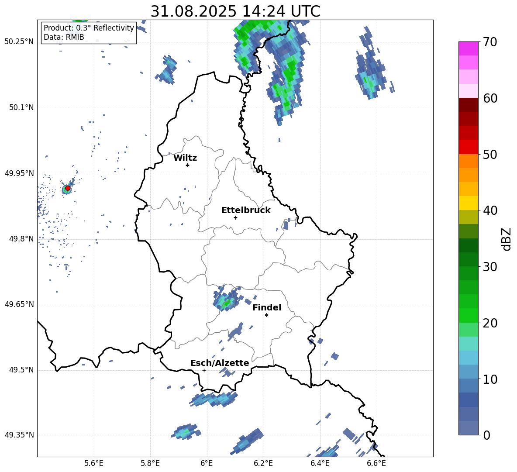Viewport: 517px width, 472px height.
Task: Click the Product: 0.3° Reflectivity text
Action: point(89,28)
